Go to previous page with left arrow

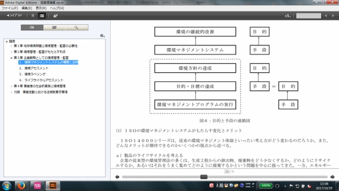117,177
